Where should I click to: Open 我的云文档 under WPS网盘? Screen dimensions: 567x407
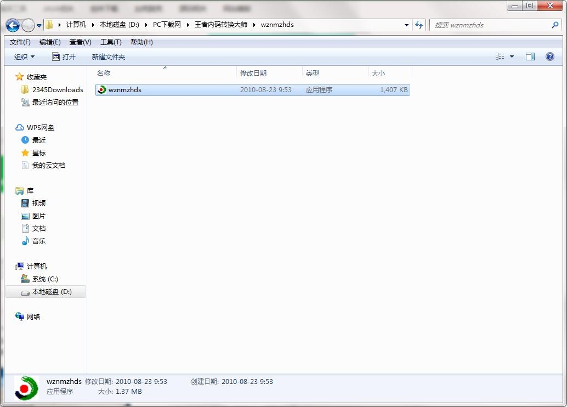point(49,165)
